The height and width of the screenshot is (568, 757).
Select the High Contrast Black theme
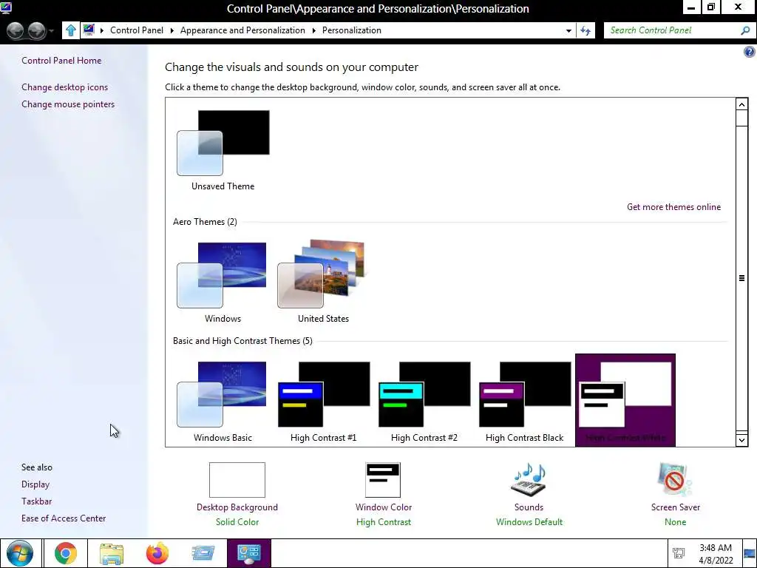tap(524, 401)
